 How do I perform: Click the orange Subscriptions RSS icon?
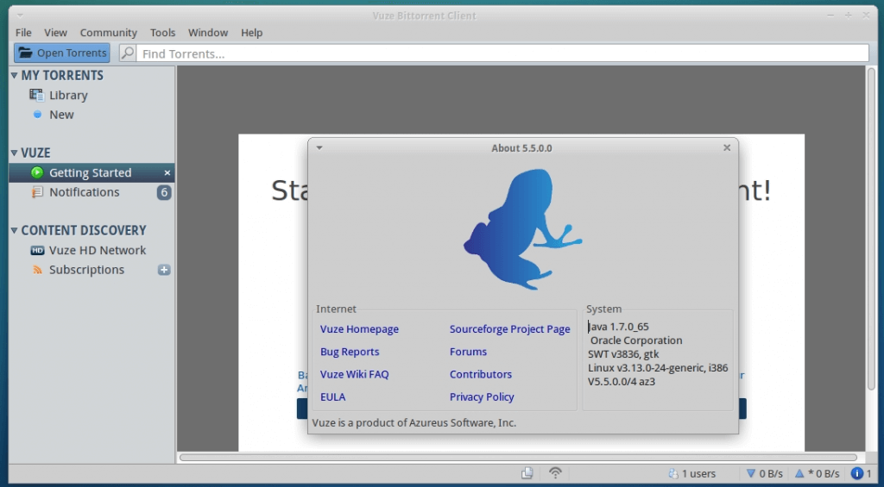pos(37,270)
